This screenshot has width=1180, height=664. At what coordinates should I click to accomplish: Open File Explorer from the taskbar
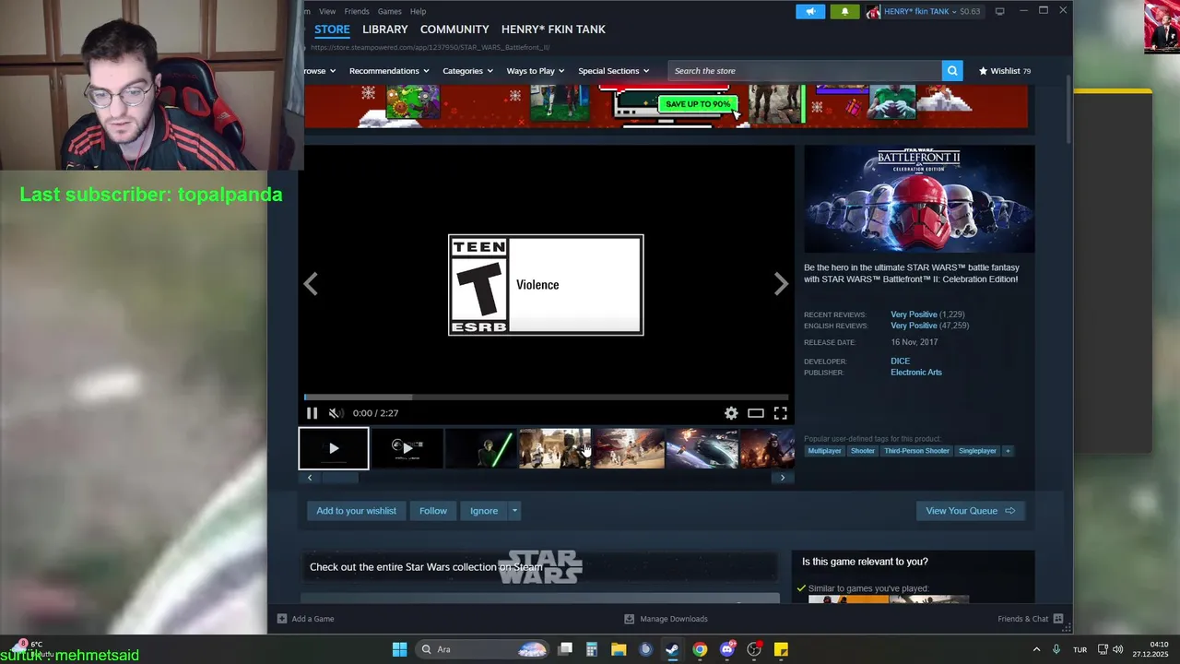(619, 649)
